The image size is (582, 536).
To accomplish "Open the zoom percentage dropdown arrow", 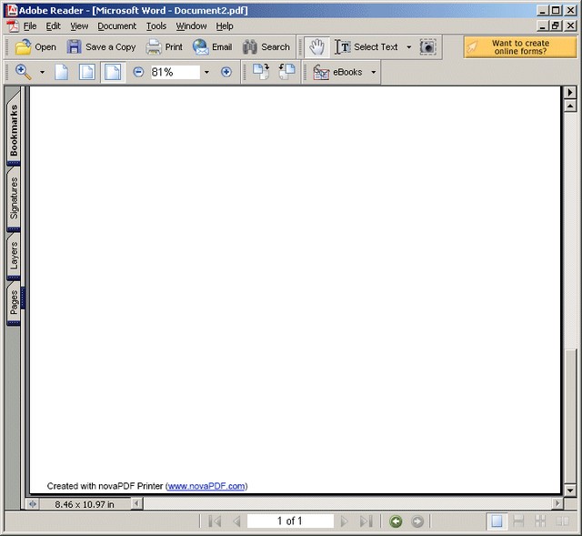I will (206, 72).
